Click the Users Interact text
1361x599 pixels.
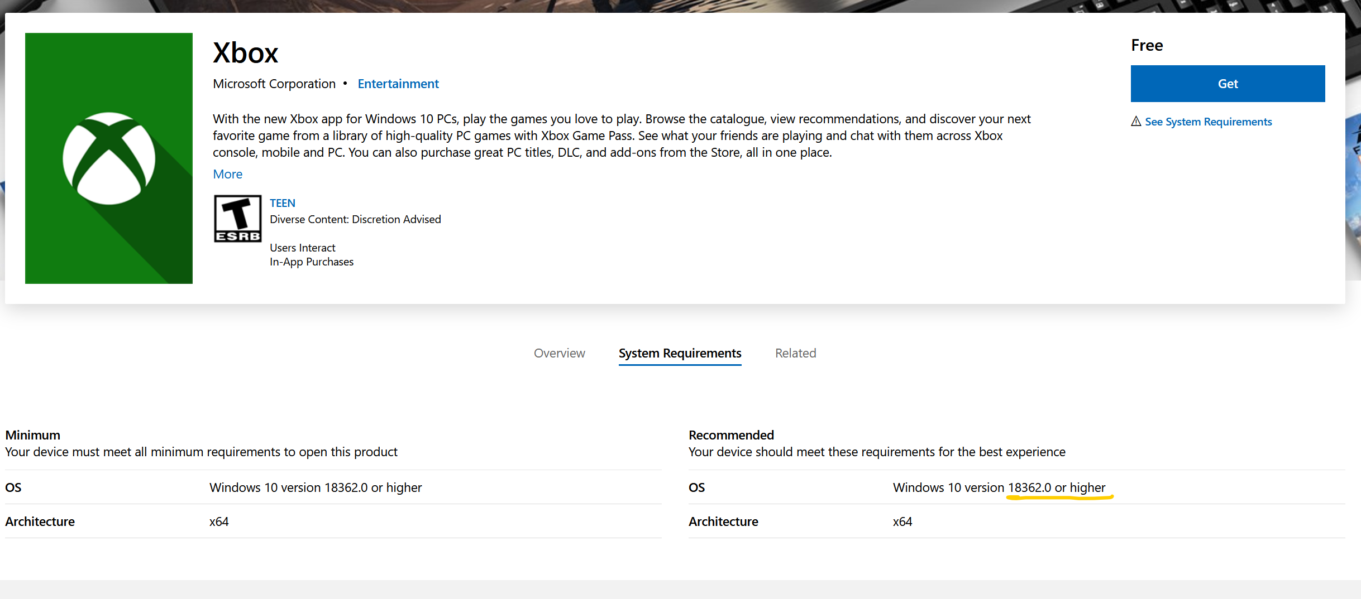(302, 248)
